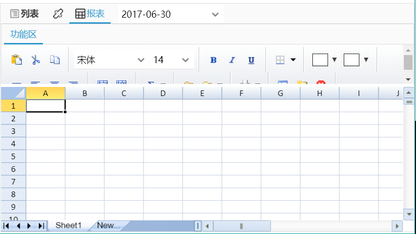The image size is (416, 234).
Task: Select column C header
Action: [124, 93]
